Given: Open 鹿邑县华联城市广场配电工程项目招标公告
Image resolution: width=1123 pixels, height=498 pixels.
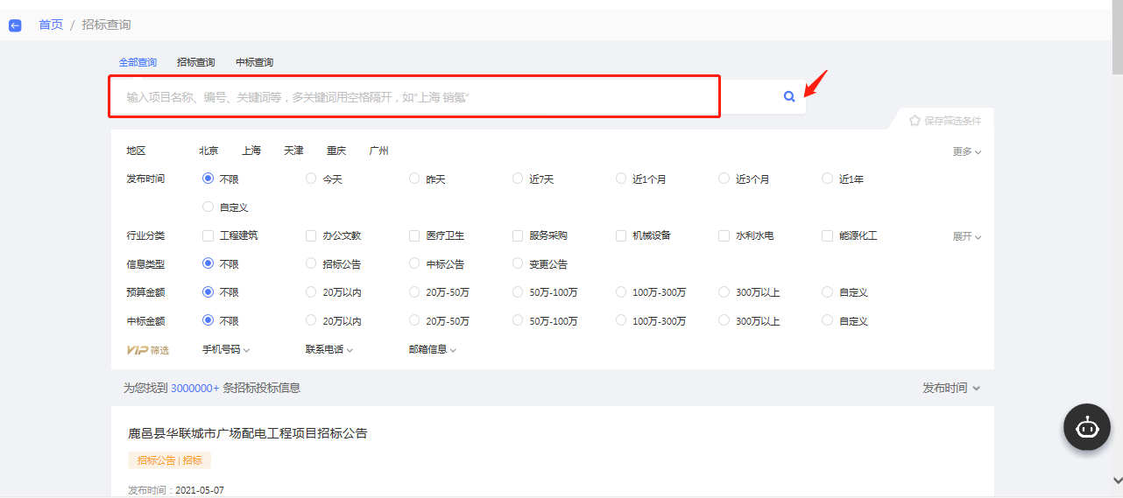Looking at the screenshot, I should click(248, 433).
